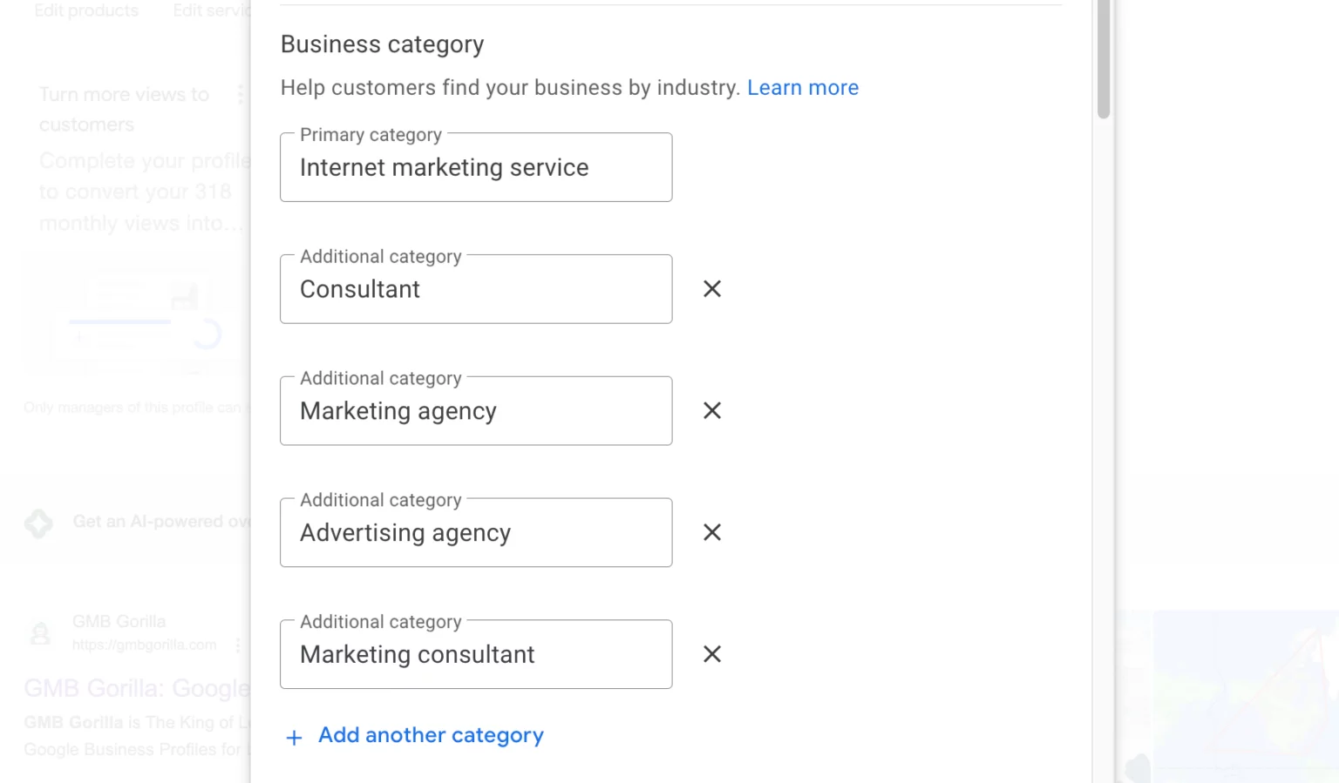Remove the Marketing agency category
Image resolution: width=1339 pixels, height=783 pixels.
[x=712, y=411]
